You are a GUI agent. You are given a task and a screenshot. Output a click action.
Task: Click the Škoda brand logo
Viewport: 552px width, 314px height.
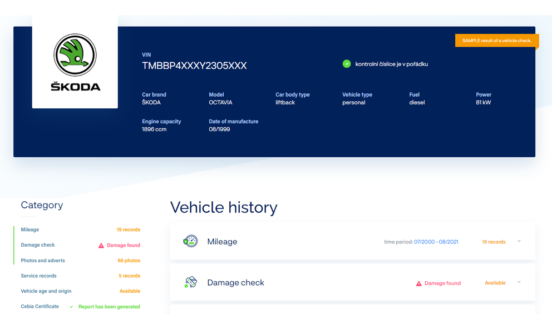click(75, 62)
